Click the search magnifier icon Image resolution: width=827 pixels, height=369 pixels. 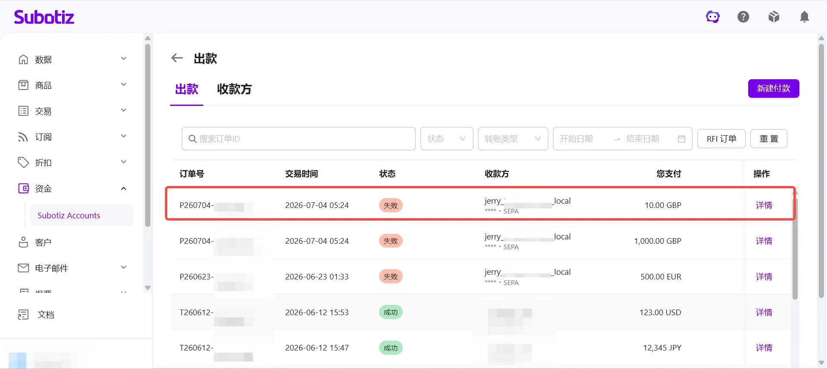pyautogui.click(x=193, y=139)
